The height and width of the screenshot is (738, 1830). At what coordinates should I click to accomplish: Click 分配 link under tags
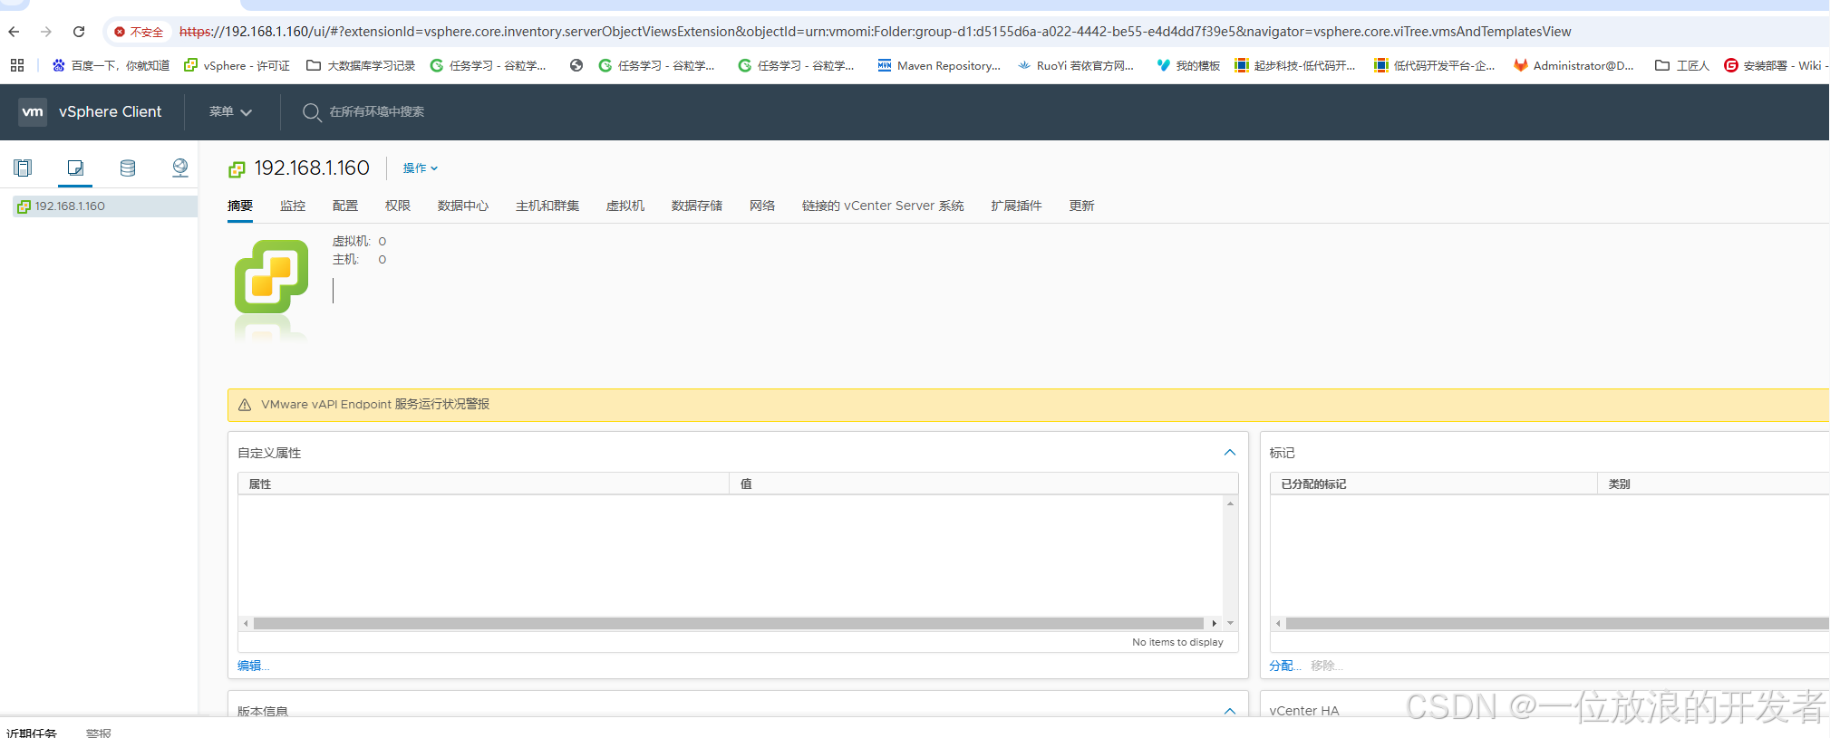[1284, 666]
